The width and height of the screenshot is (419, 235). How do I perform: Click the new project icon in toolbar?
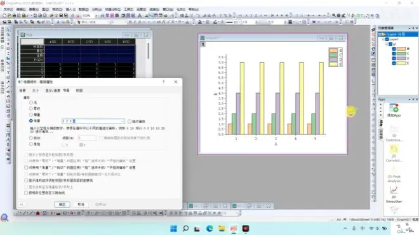click(4, 16)
